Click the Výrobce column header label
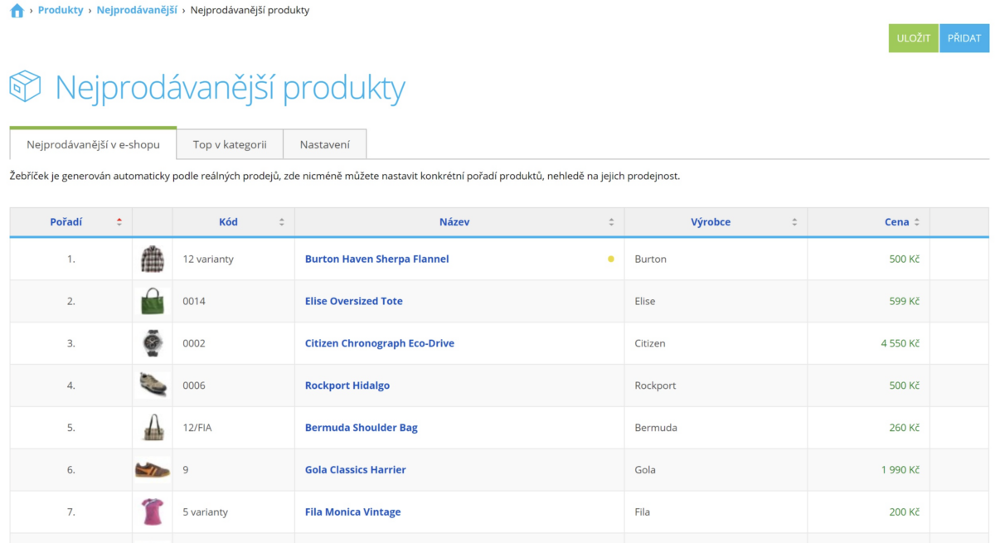The width and height of the screenshot is (995, 543). click(711, 222)
